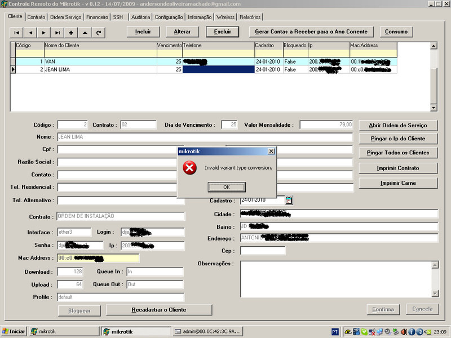Select the row indicator arrow for JEAN LIMA
The width and height of the screenshot is (451, 338).
(x=13, y=69)
